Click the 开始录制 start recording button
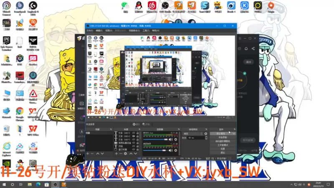The height and width of the screenshot is (188, 334). (223, 137)
